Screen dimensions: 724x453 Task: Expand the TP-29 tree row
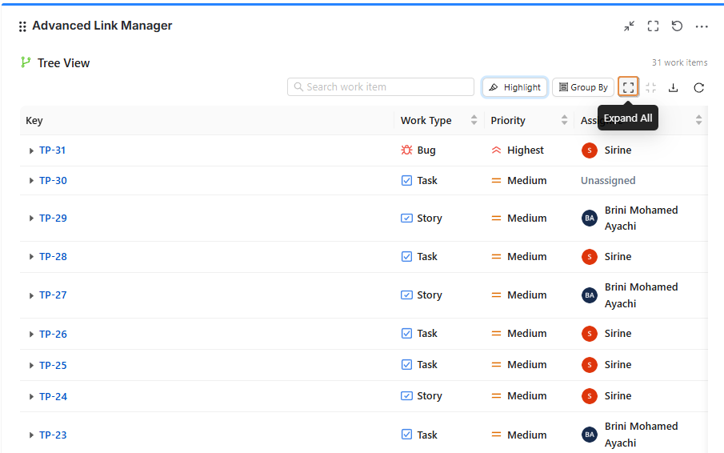(x=31, y=218)
